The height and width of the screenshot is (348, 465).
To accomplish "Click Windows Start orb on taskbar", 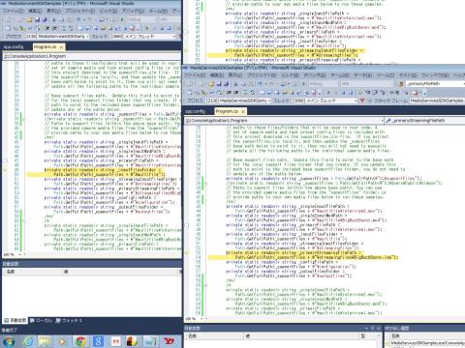I will click(8, 341).
